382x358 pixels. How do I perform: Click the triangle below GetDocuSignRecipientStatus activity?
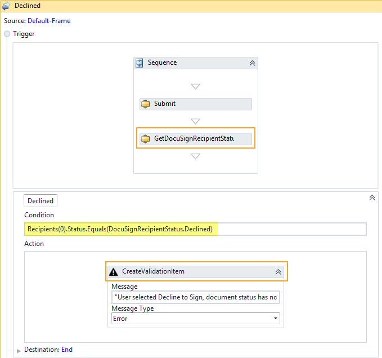(195, 156)
